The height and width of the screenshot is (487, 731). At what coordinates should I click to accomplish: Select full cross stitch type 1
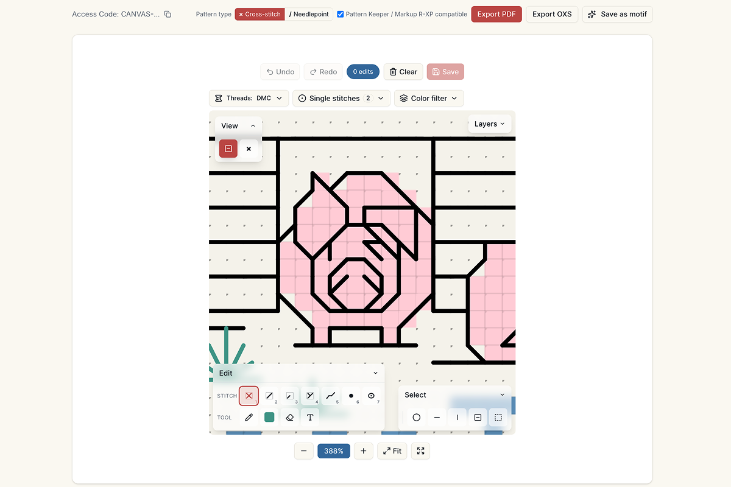click(249, 396)
